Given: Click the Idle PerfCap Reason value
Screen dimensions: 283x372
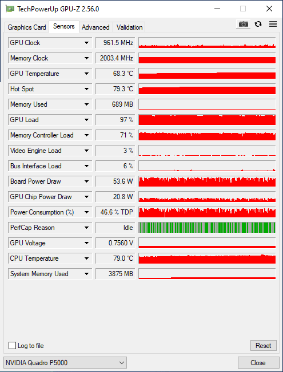Looking at the screenshot, I should coord(115,228).
